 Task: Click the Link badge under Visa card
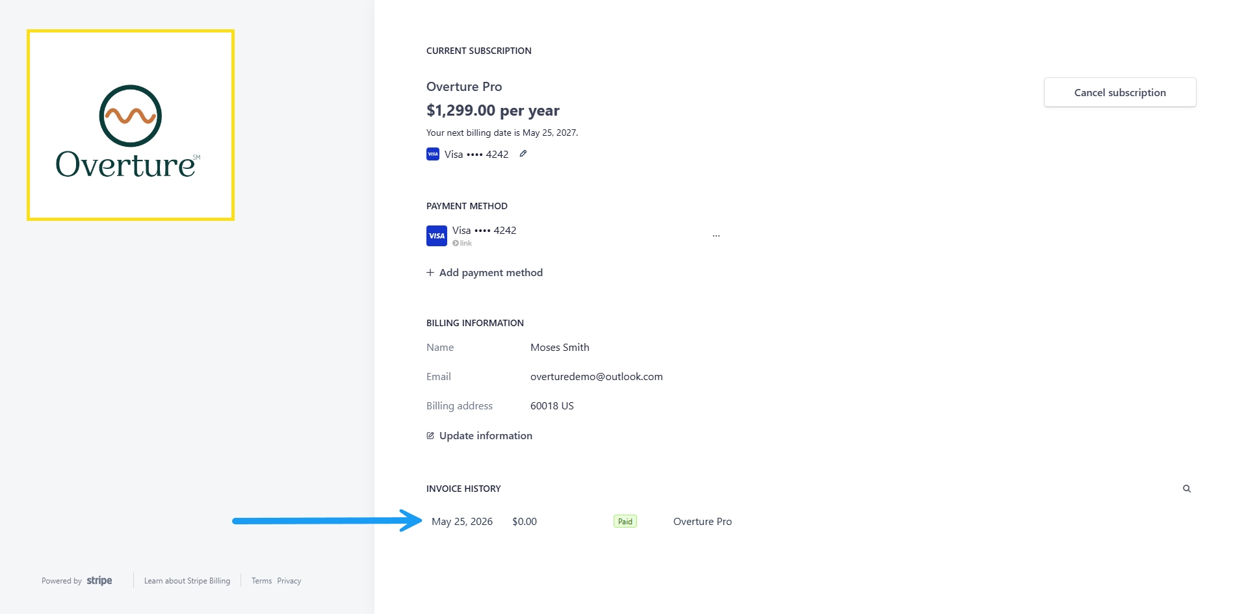[462, 243]
